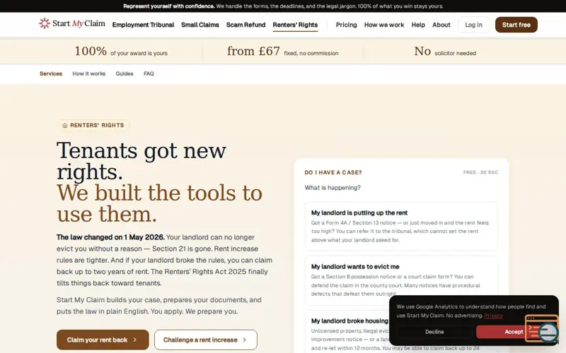Click 'No solicitor needed' text
This screenshot has height=353, width=566.
pos(445,52)
